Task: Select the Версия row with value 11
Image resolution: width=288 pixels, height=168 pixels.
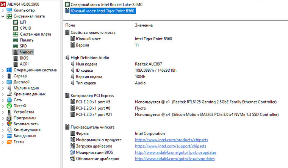Action: tap(82, 45)
